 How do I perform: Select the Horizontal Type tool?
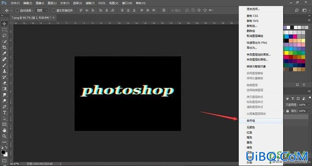tap(4, 112)
